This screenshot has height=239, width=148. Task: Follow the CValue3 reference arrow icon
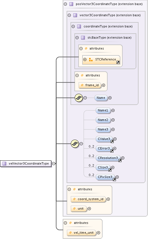click(112, 142)
